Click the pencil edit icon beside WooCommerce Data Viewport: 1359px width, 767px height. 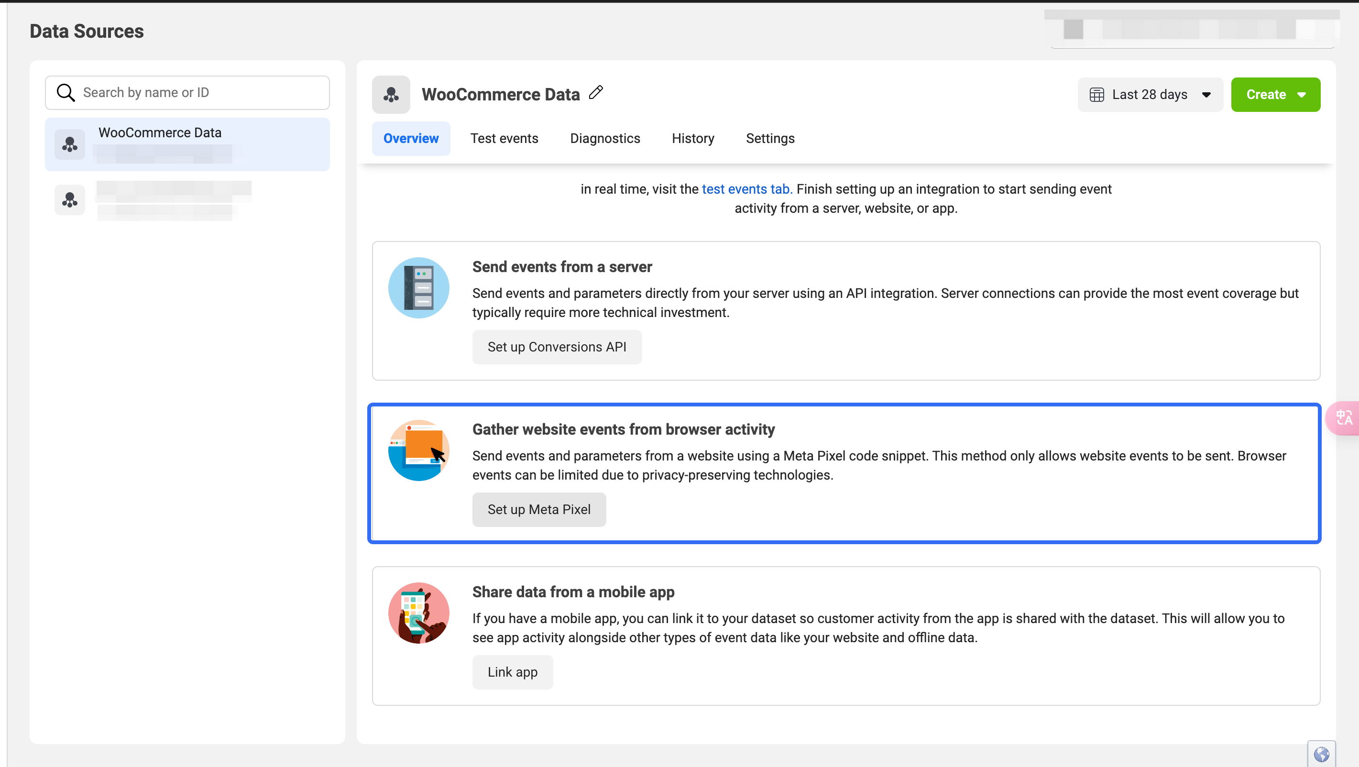[596, 93]
